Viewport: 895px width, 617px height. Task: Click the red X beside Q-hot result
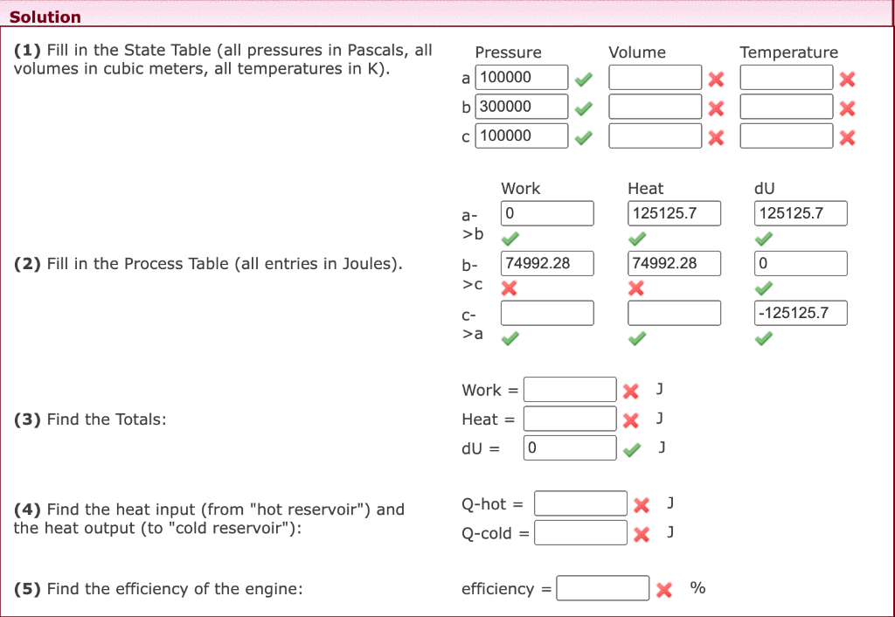642,503
